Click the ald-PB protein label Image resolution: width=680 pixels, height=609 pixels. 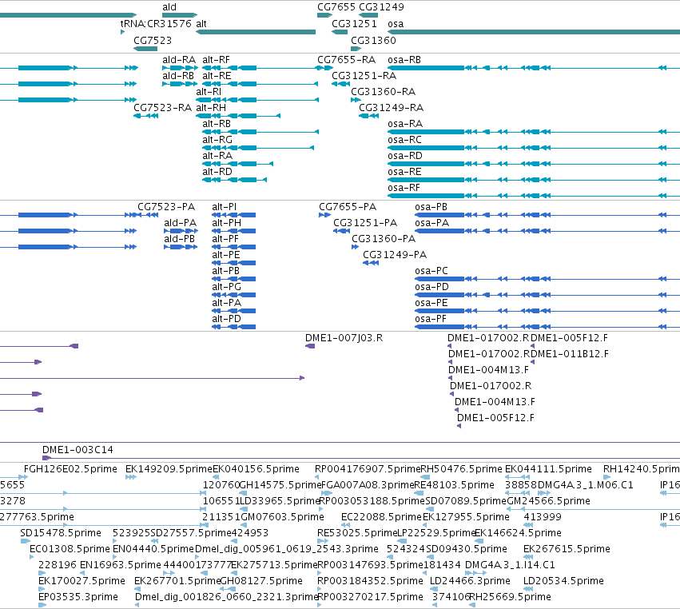point(179,239)
